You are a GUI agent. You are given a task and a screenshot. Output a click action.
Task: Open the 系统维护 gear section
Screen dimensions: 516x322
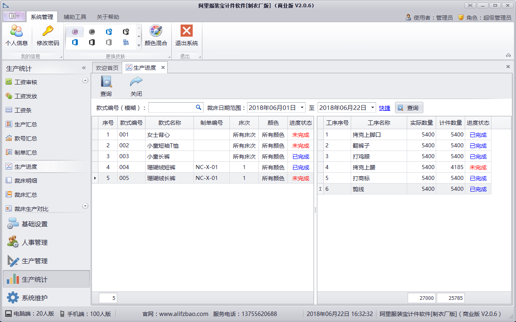(34, 298)
